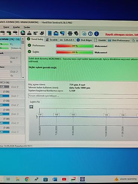Open the Yardım menu
Viewport: 138px width, 184px height.
(27, 27)
